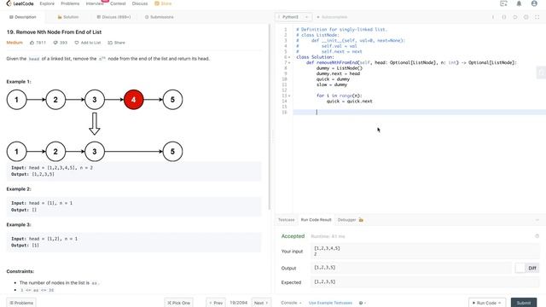Switch to the Description tab
Screen dimensions: 546x307
point(23,17)
